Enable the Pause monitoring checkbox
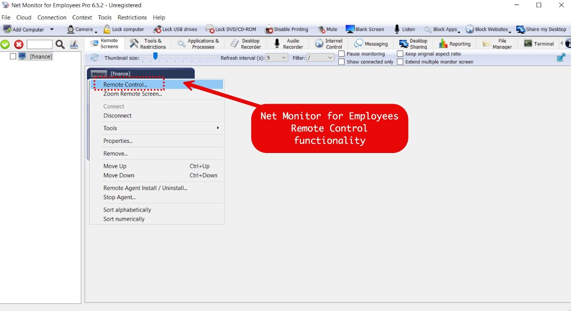Image resolution: width=571 pixels, height=311 pixels. (x=342, y=54)
